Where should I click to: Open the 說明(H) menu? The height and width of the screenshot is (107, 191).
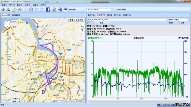click(x=43, y=5)
